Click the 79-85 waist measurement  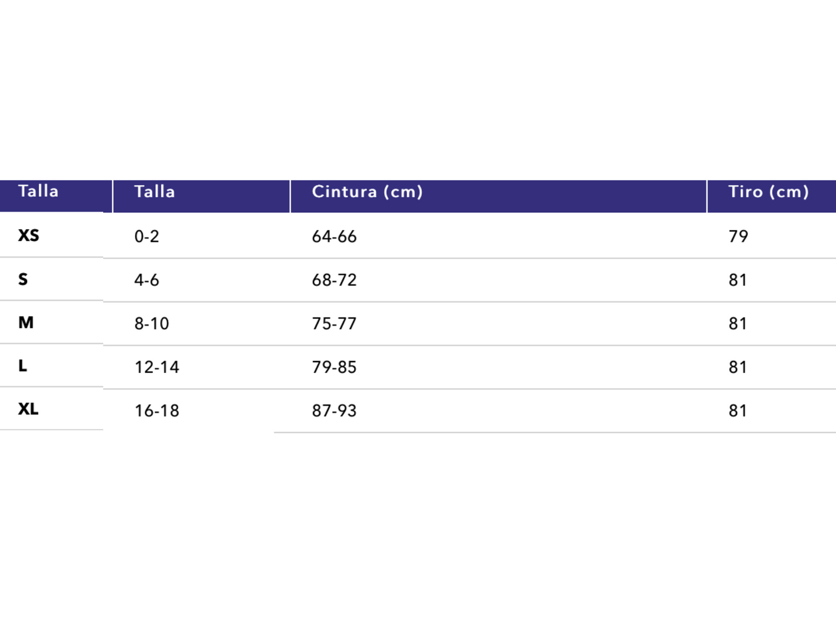click(x=334, y=367)
